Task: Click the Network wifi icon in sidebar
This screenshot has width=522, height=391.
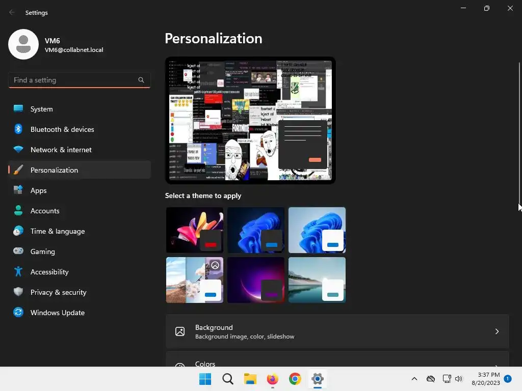Action: (x=18, y=149)
